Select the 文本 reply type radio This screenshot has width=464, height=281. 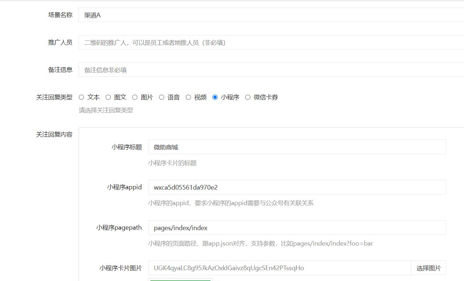coord(81,97)
